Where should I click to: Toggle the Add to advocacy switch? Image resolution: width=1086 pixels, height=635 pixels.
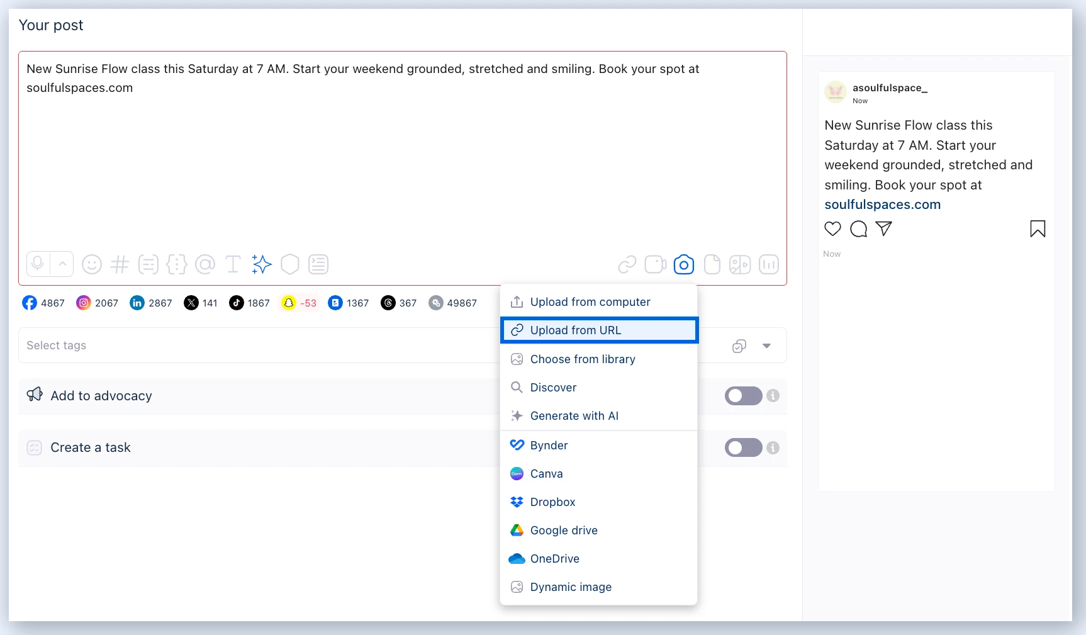click(x=743, y=396)
